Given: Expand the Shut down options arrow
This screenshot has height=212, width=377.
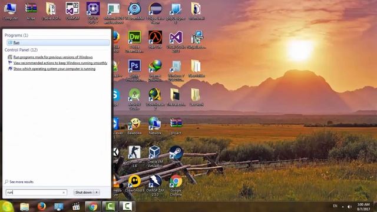Looking at the screenshot, I should point(97,193).
